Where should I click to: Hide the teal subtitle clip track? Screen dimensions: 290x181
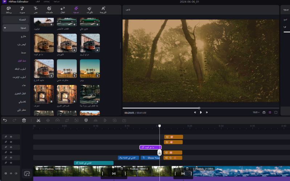tap(11, 163)
